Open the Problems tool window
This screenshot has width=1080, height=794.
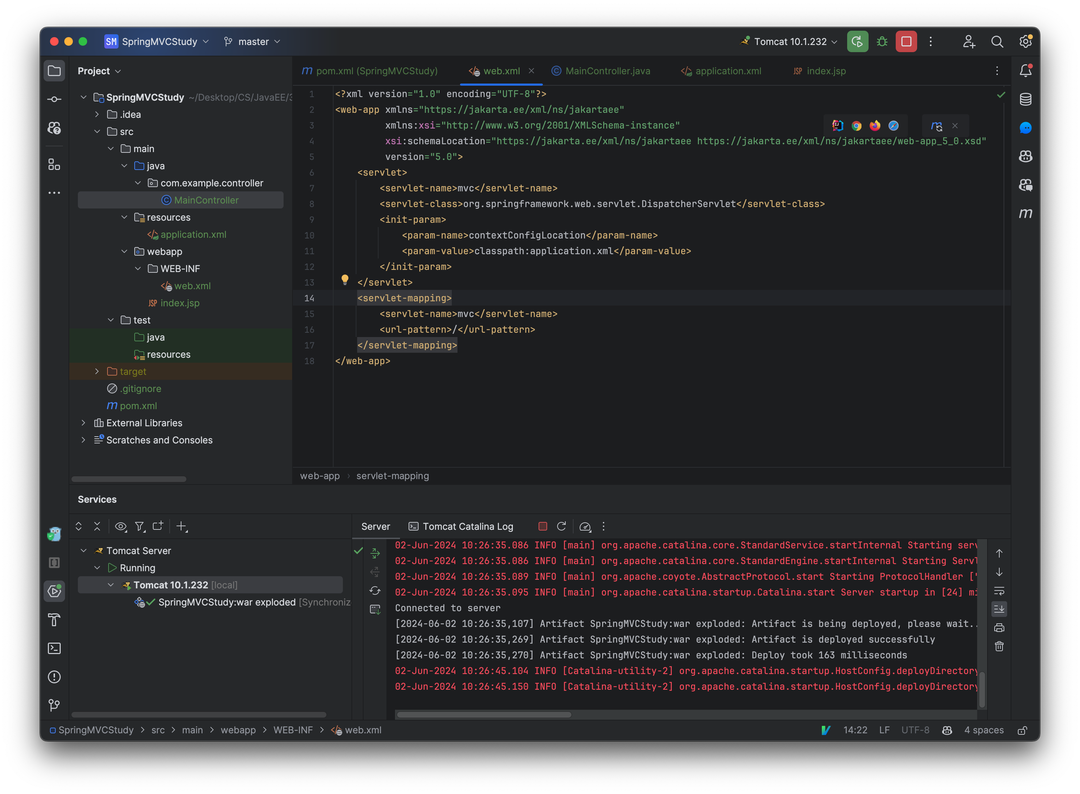(x=54, y=677)
